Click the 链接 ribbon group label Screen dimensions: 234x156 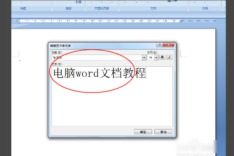click(69, 8)
